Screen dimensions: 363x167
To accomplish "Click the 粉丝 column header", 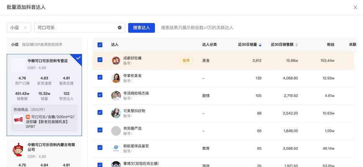I will [331, 45].
